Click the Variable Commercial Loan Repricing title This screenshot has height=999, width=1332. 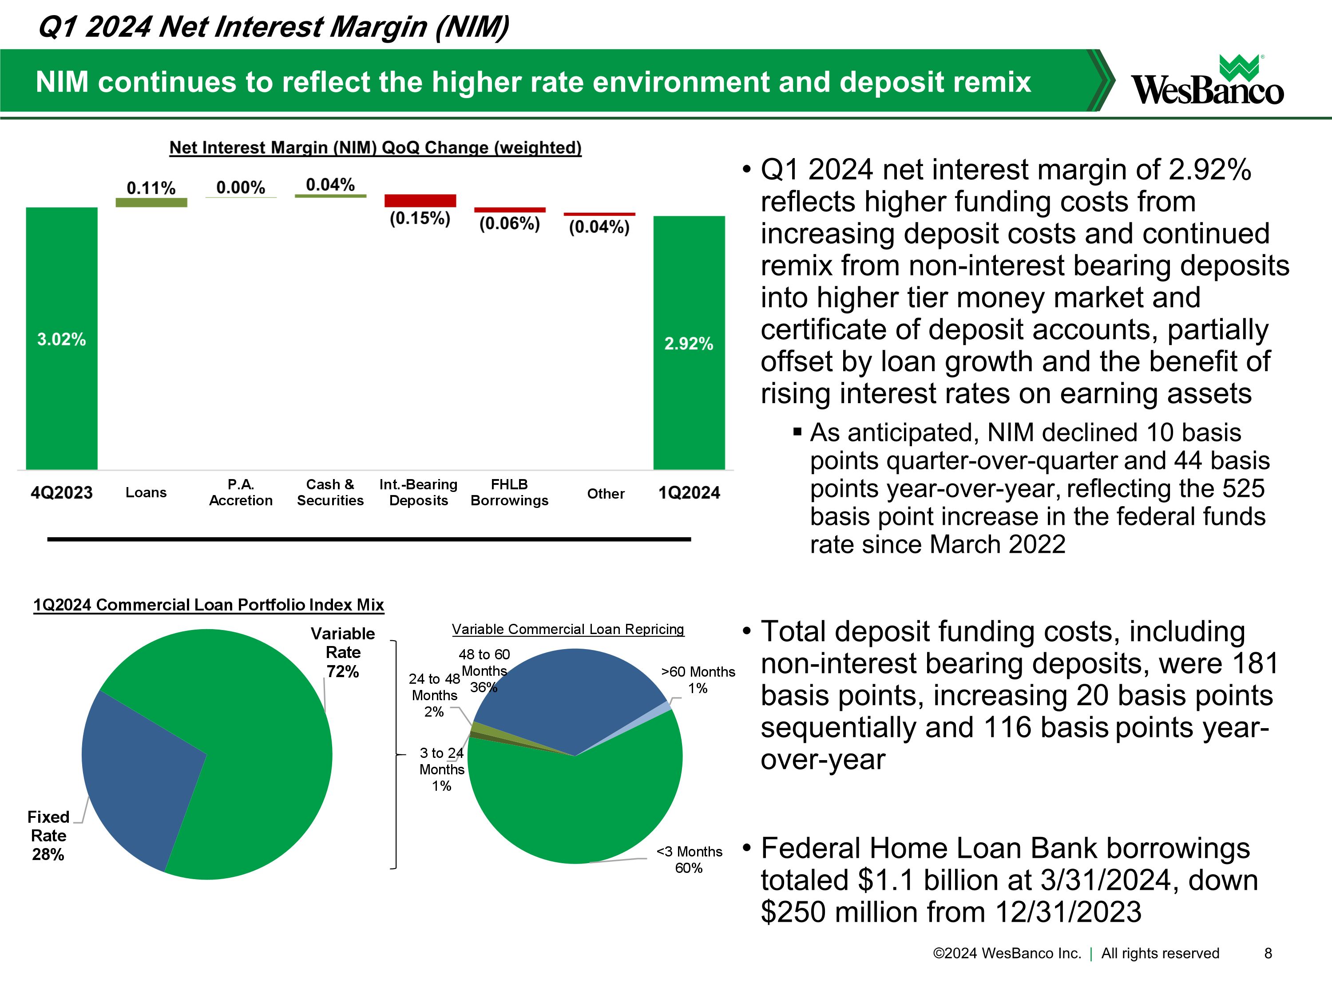tap(568, 629)
